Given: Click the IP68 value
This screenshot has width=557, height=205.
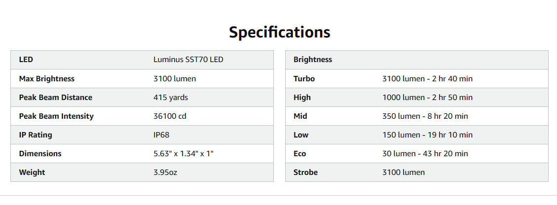Looking at the screenshot, I should pyautogui.click(x=162, y=135).
